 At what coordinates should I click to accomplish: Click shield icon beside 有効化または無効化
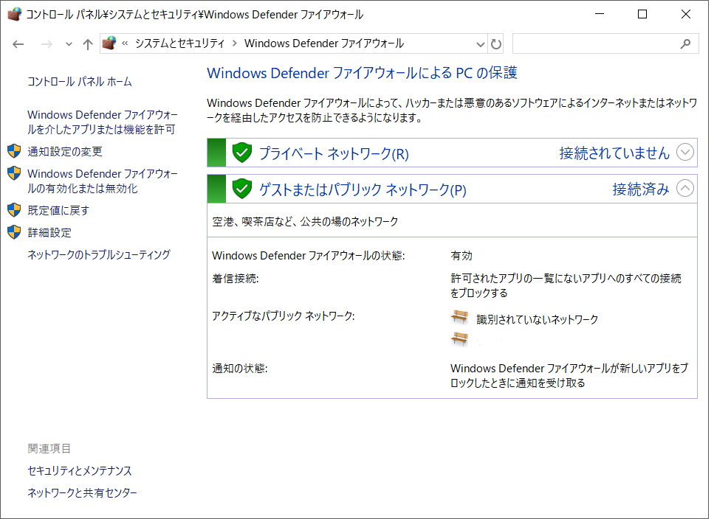coord(14,173)
